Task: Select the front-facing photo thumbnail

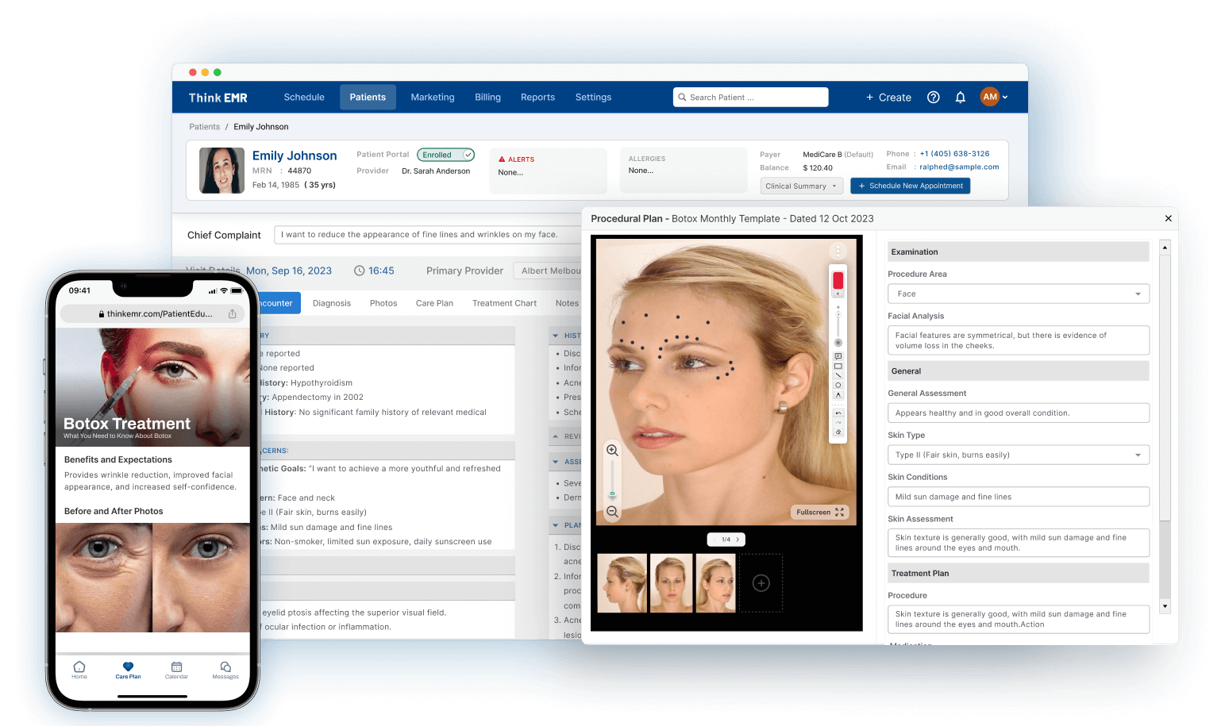Action: pos(671,583)
